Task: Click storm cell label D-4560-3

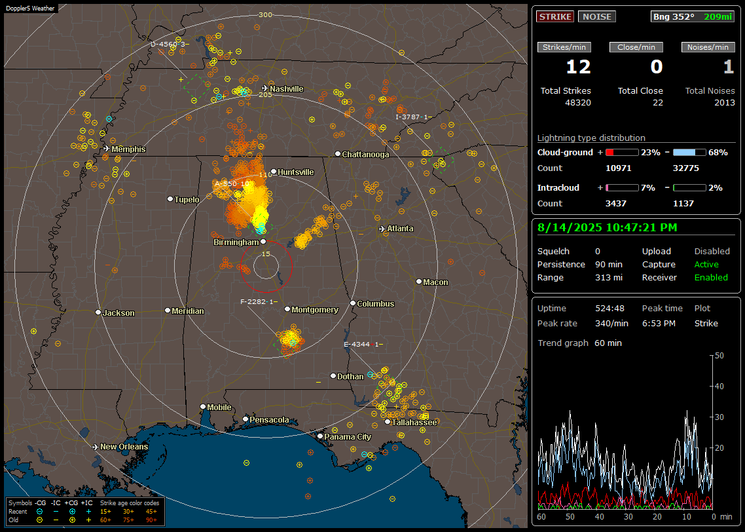Action: coord(170,44)
